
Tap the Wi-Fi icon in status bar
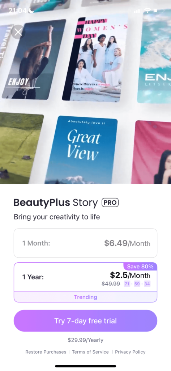[148, 11]
